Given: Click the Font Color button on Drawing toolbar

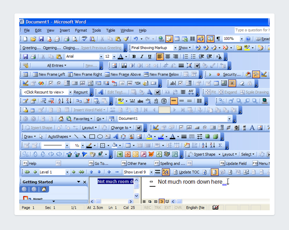Looking at the screenshot, I should click(x=172, y=137).
